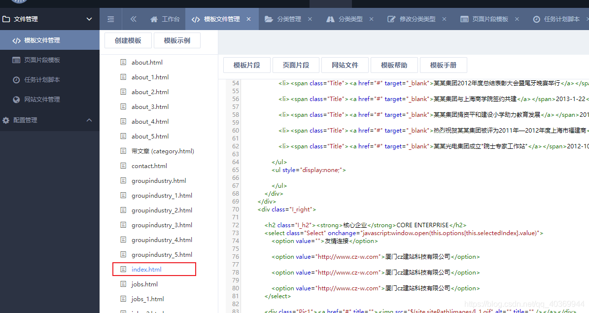Close the 分类类型 tab

tap(371, 19)
